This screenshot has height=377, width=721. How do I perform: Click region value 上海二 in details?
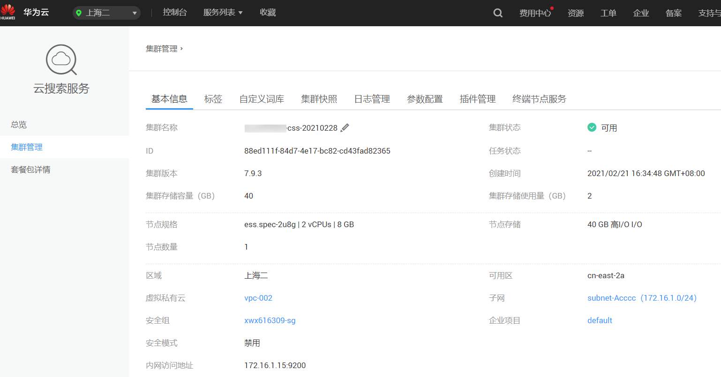256,275
